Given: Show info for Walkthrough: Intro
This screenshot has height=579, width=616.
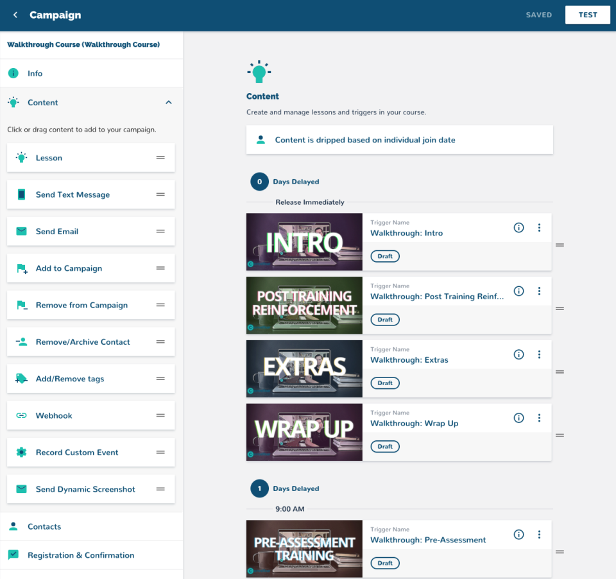Looking at the screenshot, I should [518, 228].
